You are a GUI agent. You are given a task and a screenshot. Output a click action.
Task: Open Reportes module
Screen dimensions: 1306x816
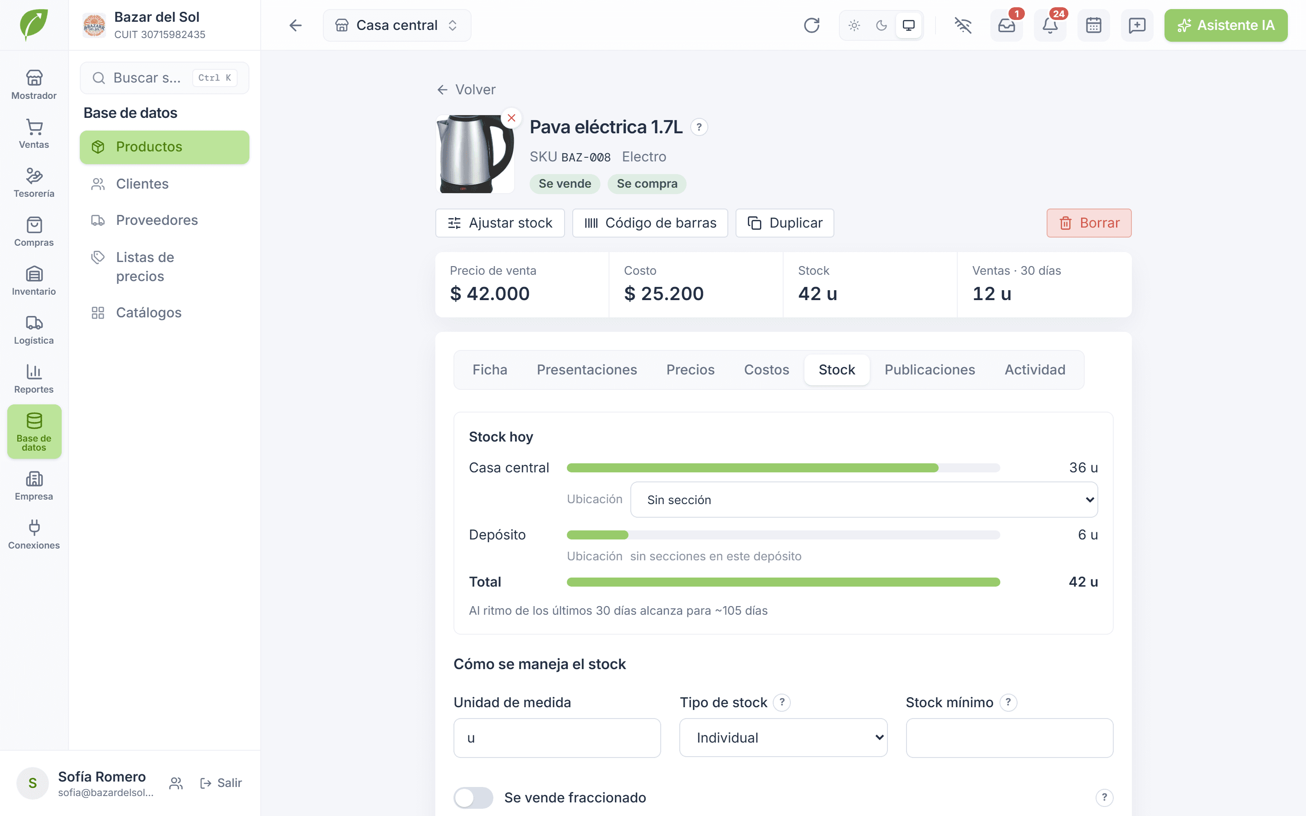(x=34, y=379)
